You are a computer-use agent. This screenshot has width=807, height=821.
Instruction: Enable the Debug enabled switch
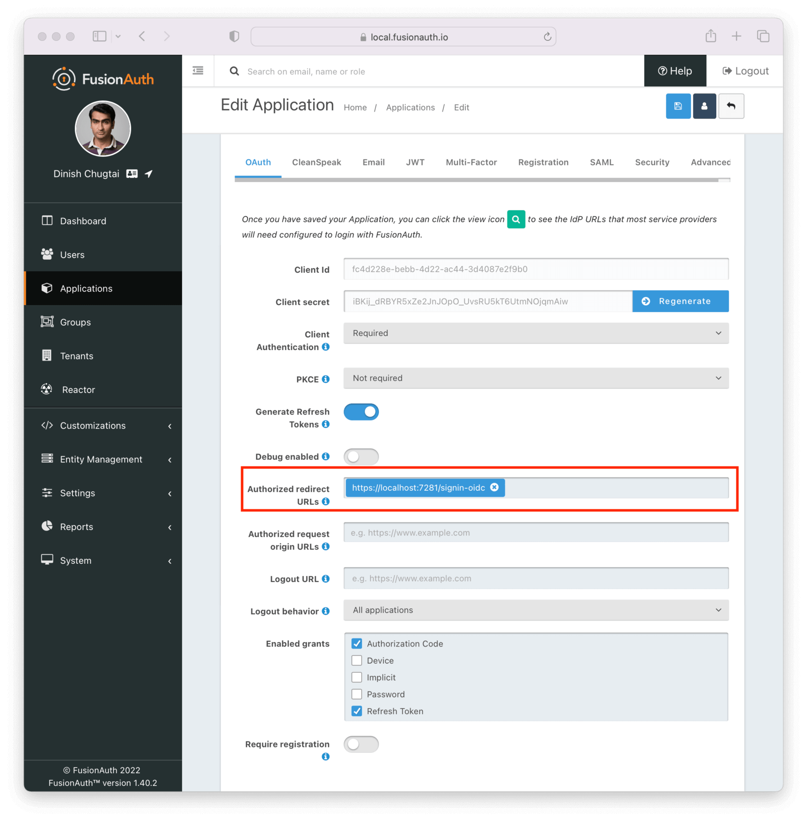pos(361,457)
